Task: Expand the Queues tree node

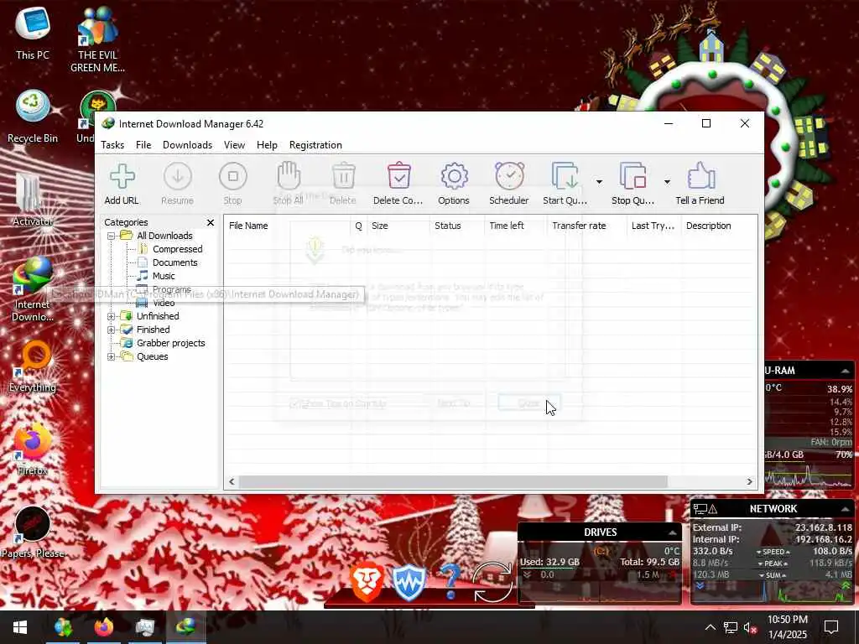Action: click(112, 356)
